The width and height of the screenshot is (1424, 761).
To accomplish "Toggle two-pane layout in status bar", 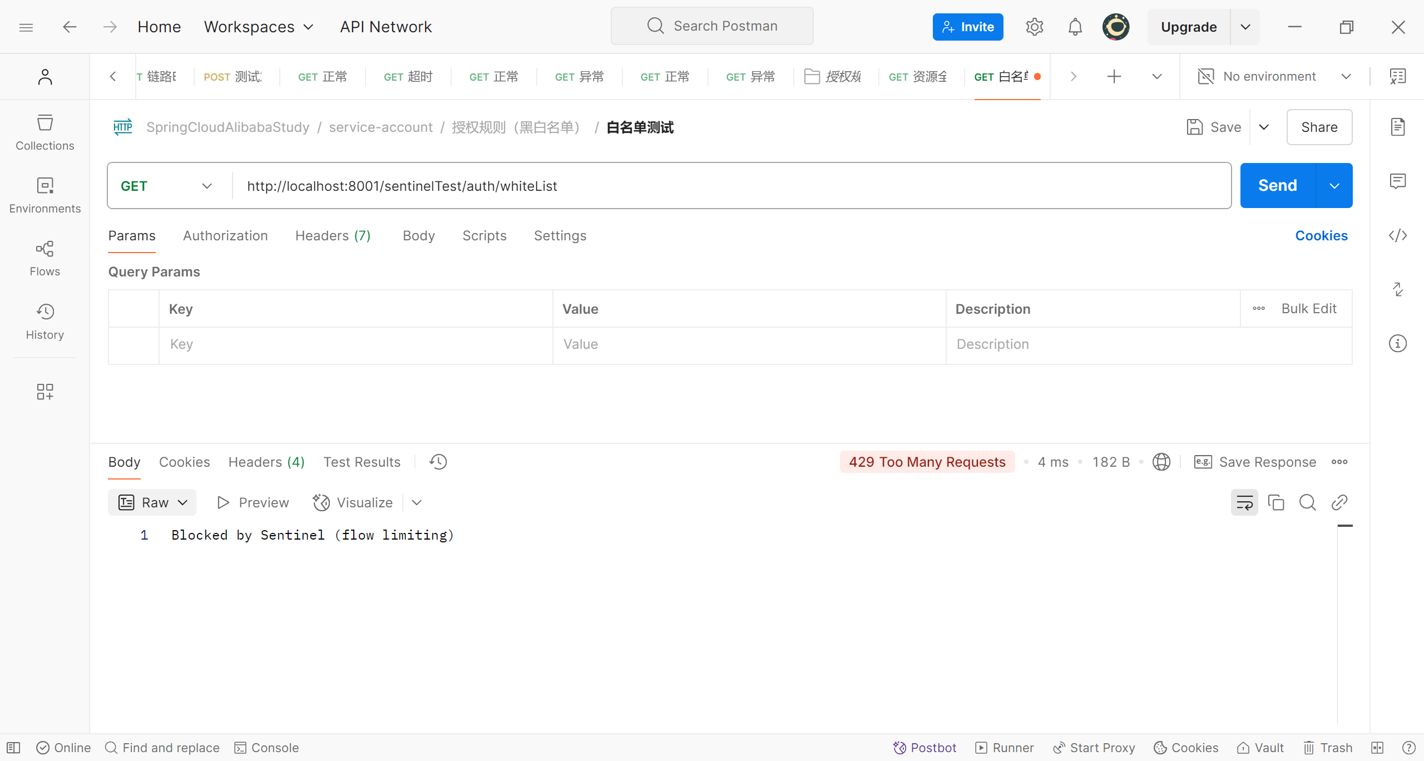I will tap(1377, 748).
